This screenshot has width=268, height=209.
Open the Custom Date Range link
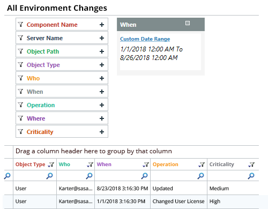145,39
